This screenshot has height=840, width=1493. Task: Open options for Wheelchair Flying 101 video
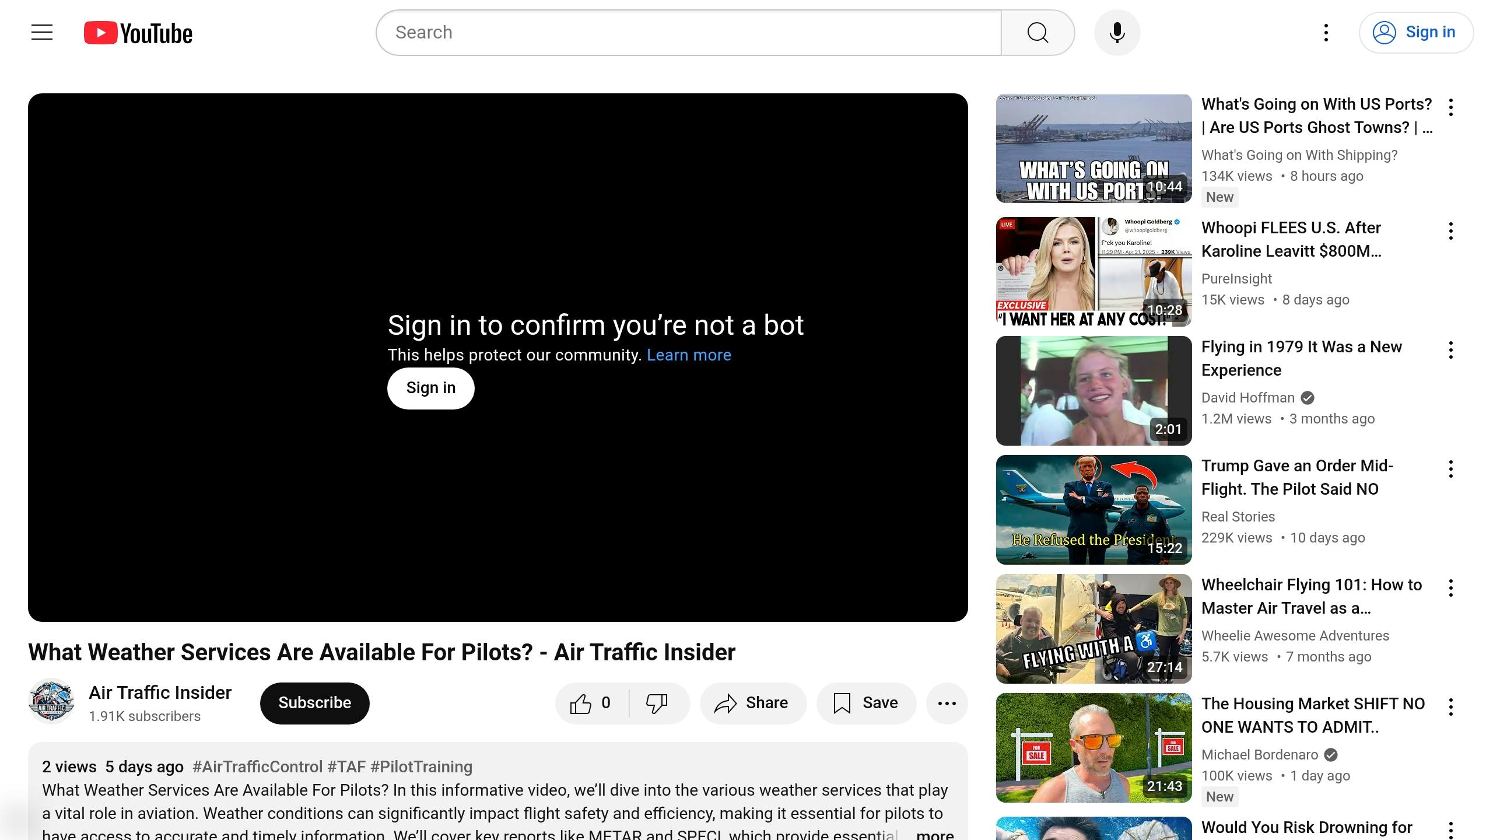(x=1450, y=588)
